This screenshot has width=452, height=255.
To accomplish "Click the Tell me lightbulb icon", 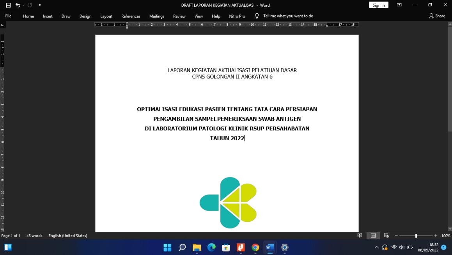I will [257, 16].
